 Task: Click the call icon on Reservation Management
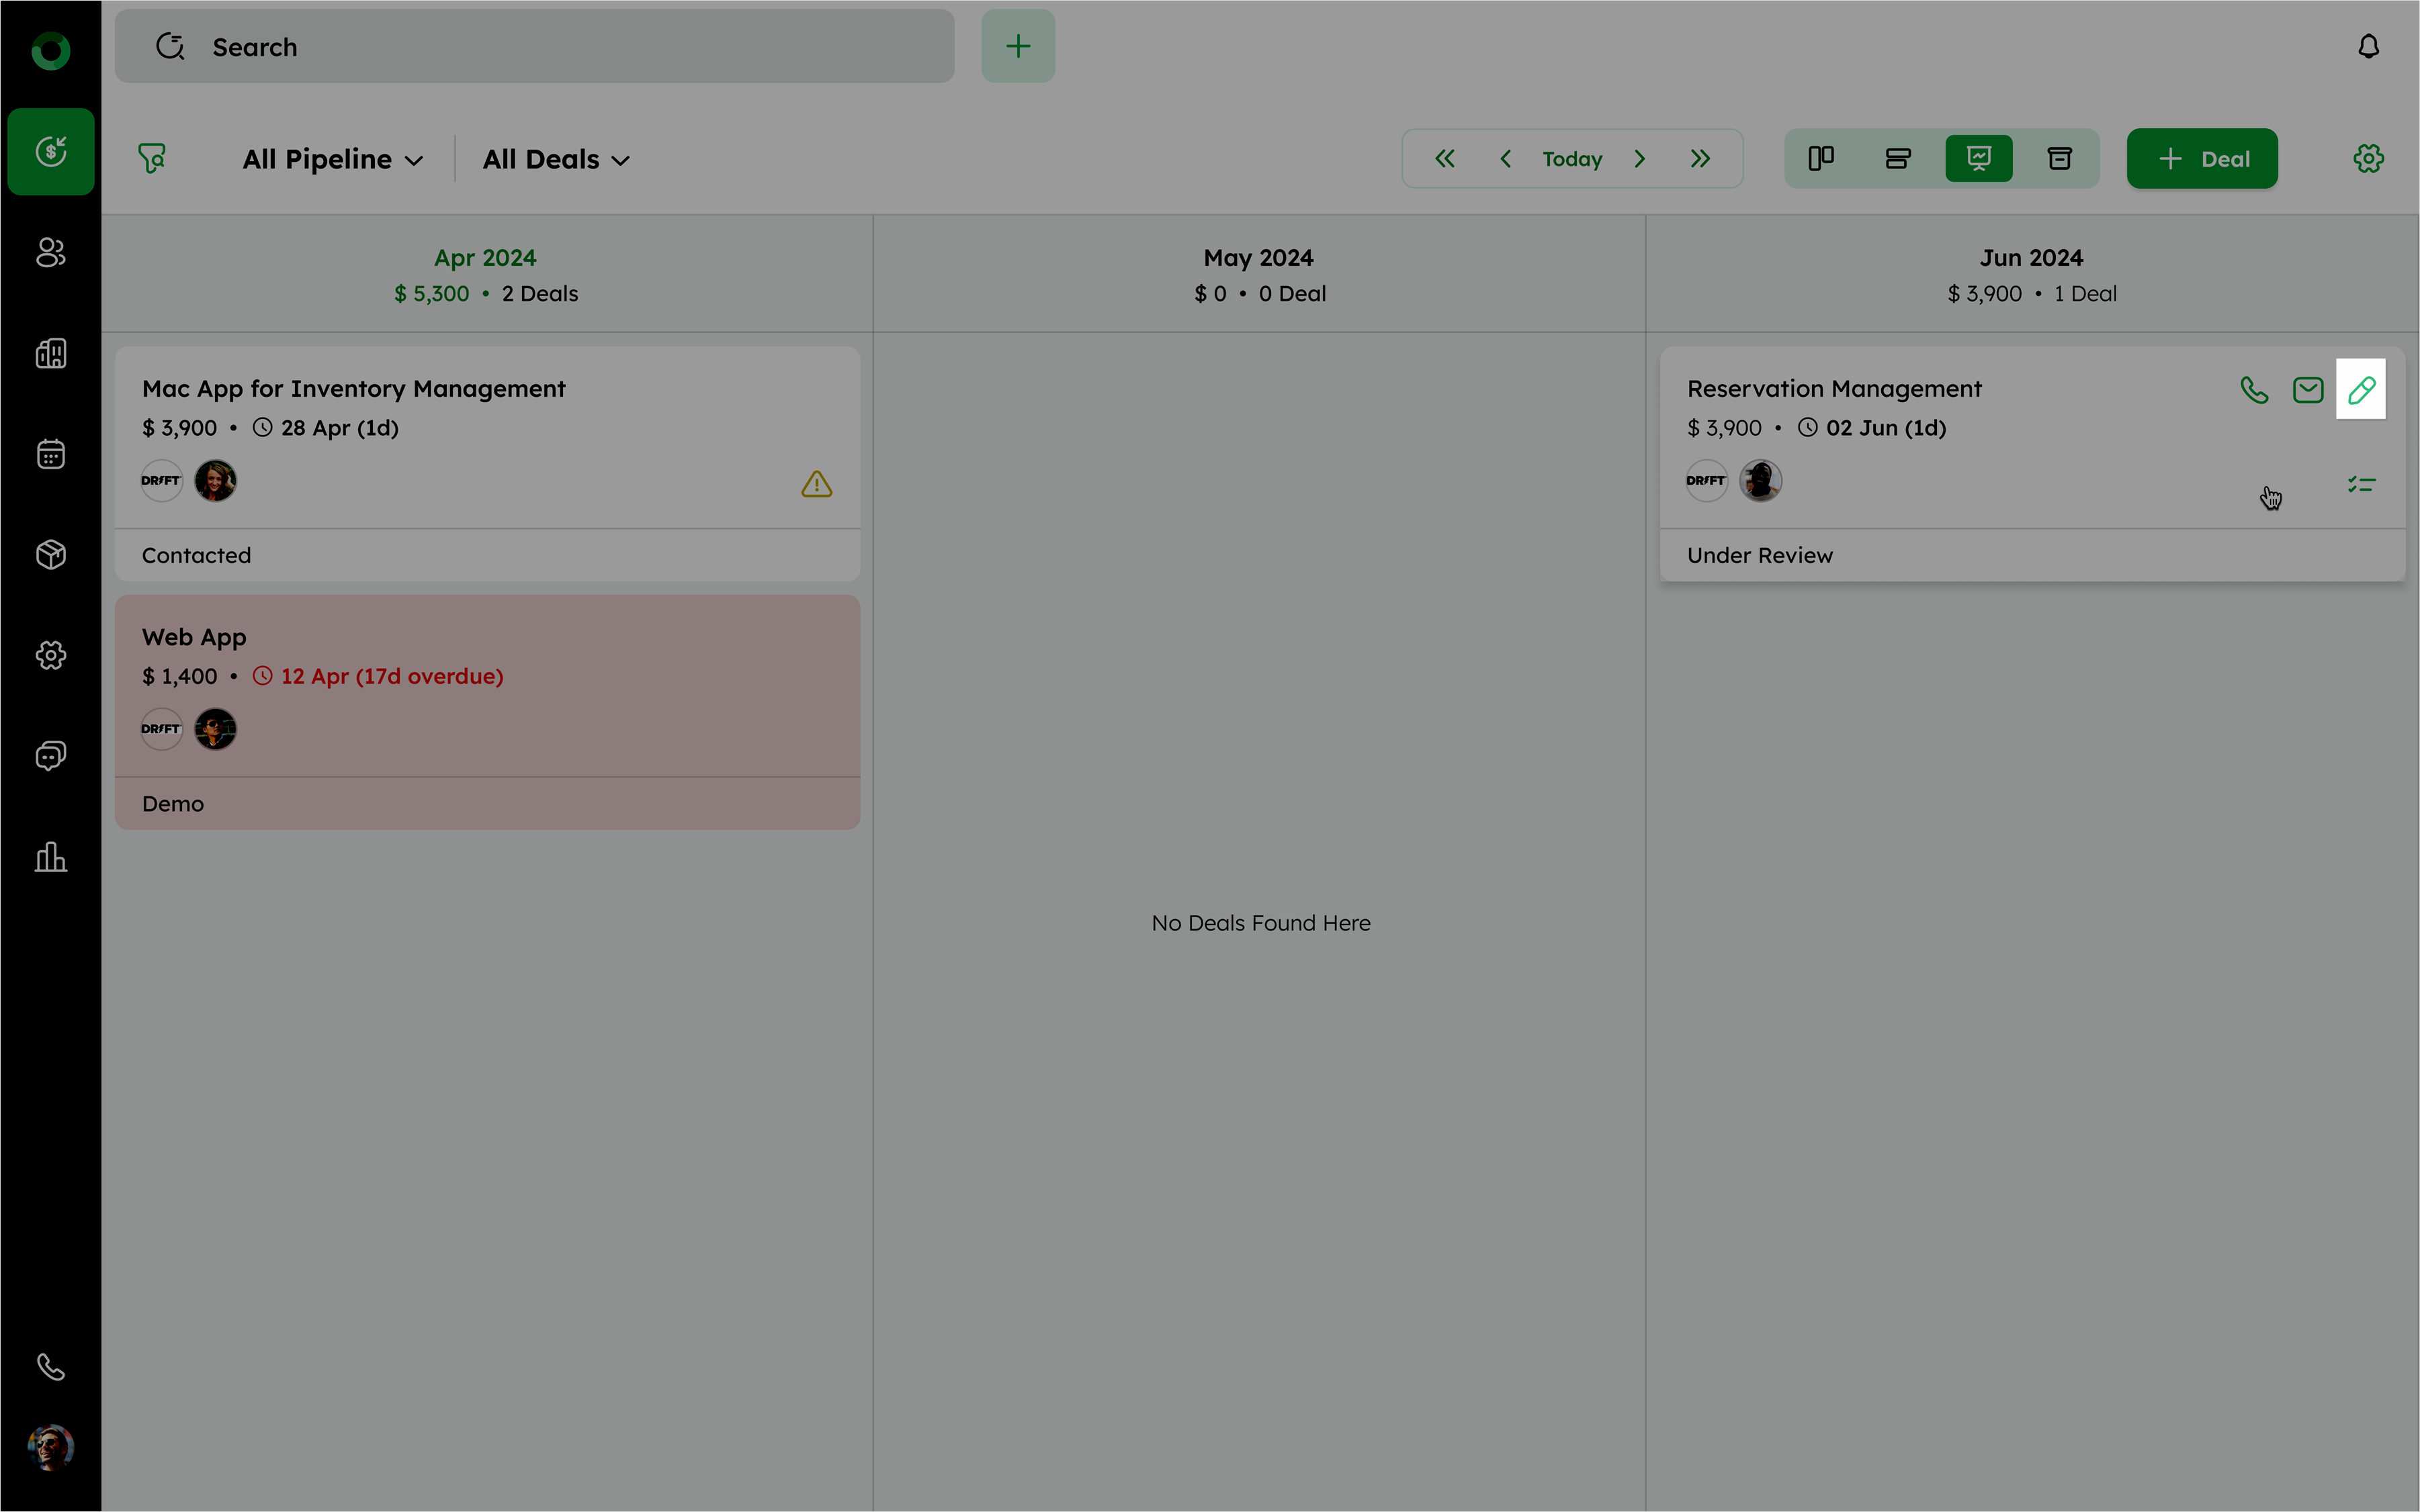pos(2254,390)
